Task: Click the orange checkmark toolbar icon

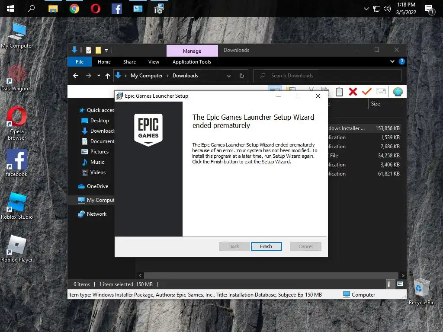Action: pyautogui.click(x=367, y=92)
